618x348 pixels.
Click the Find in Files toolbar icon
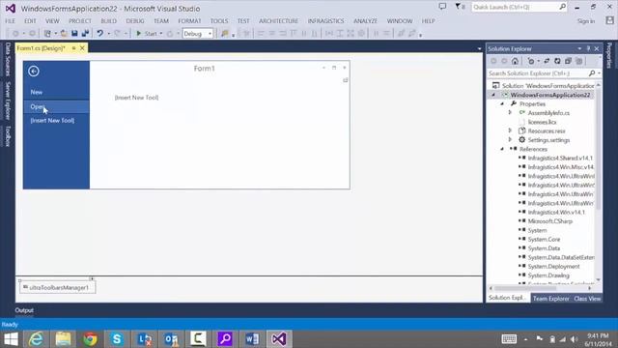225,34
